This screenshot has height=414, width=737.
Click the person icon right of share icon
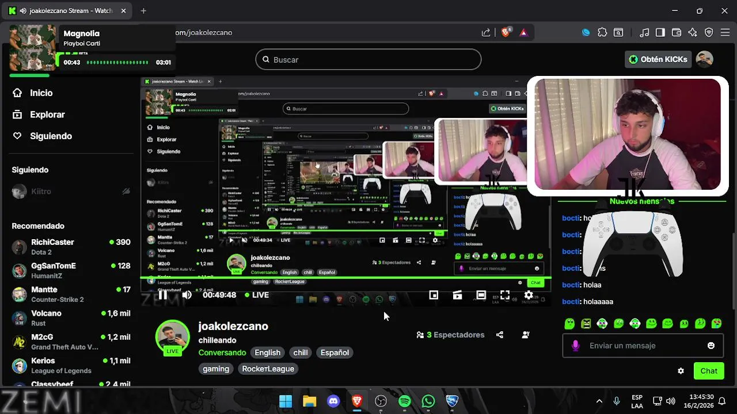pyautogui.click(x=525, y=335)
